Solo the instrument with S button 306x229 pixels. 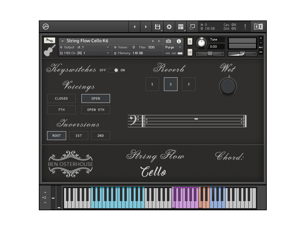pos(190,41)
